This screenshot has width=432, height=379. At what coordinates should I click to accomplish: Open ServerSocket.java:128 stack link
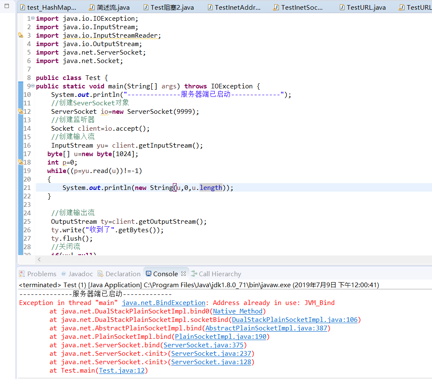pyautogui.click(x=211, y=362)
